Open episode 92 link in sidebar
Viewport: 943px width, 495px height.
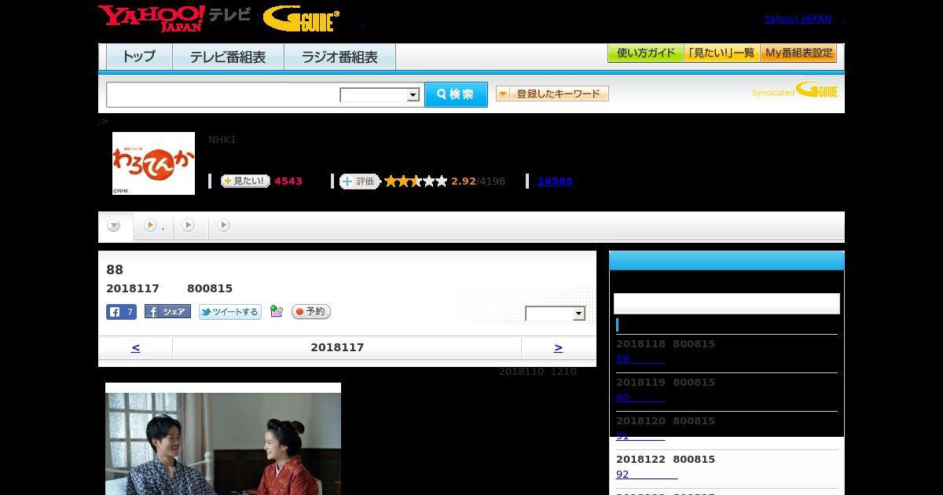(647, 475)
